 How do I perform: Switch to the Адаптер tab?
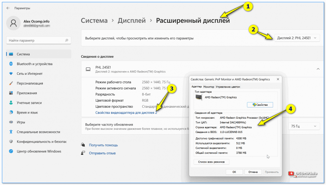pyautogui.click(x=196, y=87)
